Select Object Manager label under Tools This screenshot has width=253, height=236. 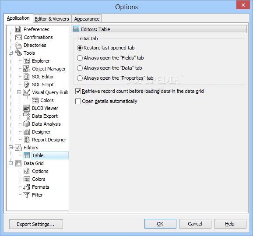point(49,69)
